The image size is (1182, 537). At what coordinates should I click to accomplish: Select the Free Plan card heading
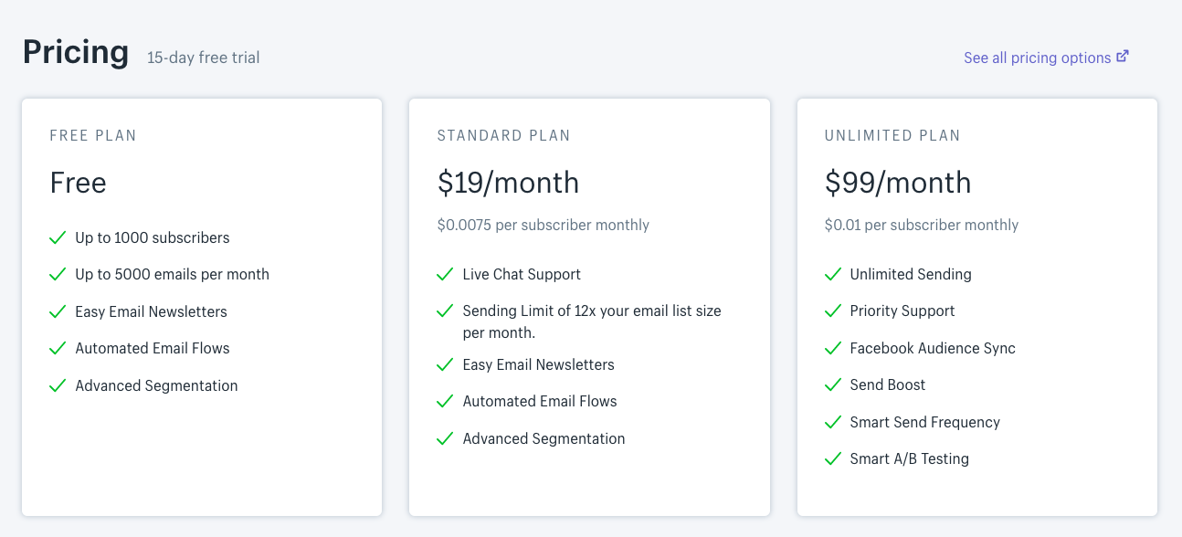[x=93, y=135]
